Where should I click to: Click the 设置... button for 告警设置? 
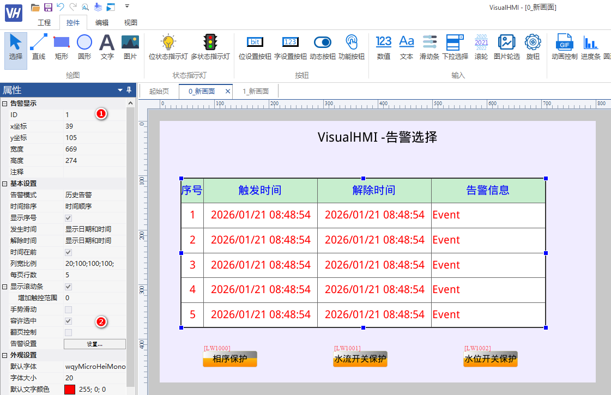(x=95, y=344)
